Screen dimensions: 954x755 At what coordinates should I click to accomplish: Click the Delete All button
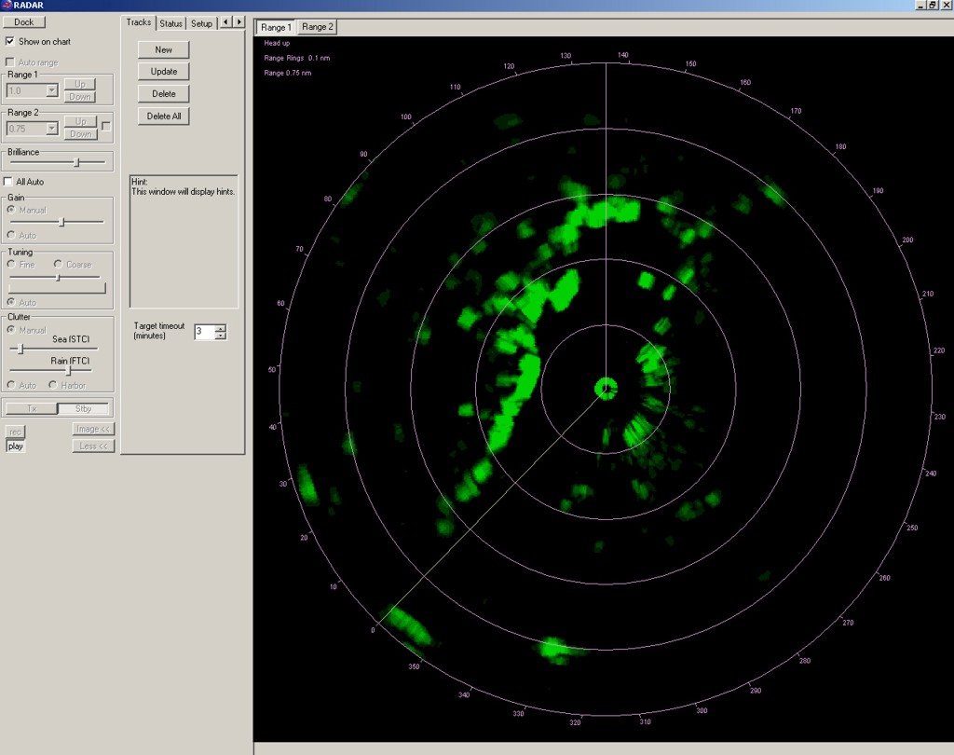[163, 117]
